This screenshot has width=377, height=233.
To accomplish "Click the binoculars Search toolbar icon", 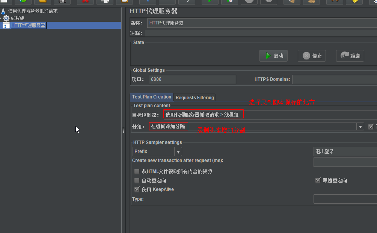I will click(x=335, y=2).
